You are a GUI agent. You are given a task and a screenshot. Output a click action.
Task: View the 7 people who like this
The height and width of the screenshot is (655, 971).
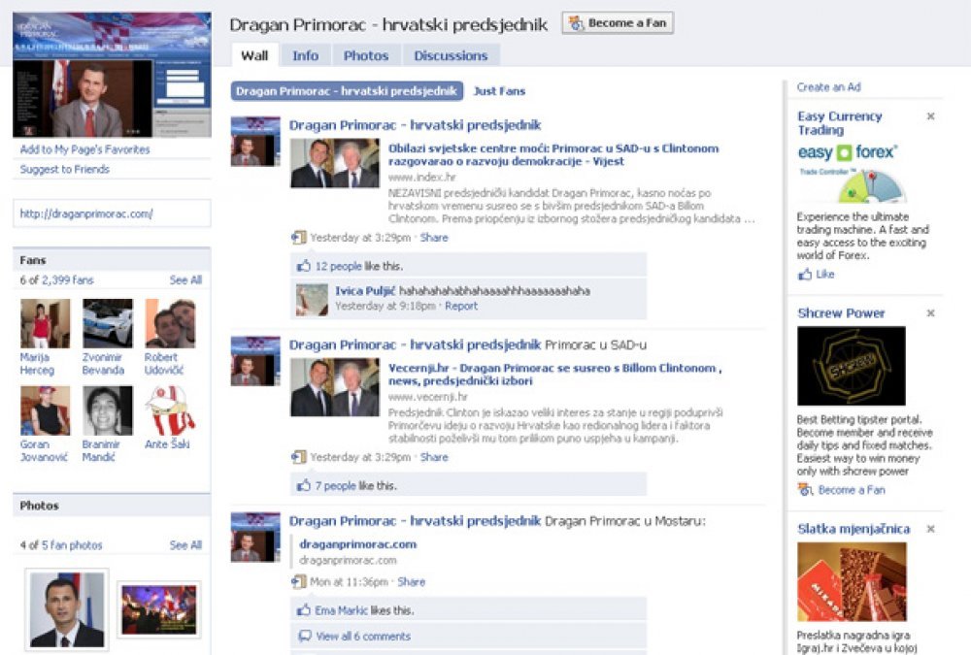tap(335, 486)
